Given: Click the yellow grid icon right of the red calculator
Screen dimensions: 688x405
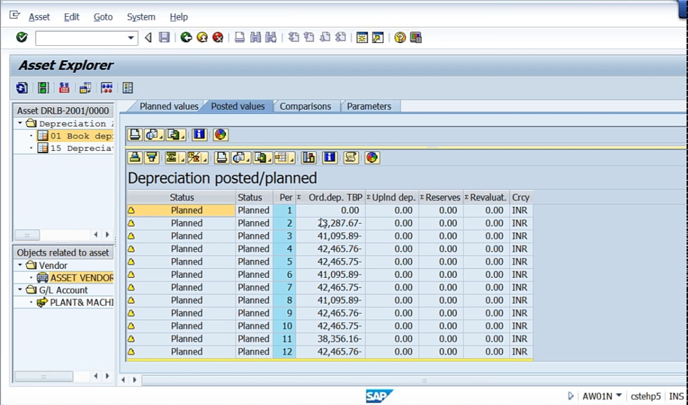Looking at the screenshot, I should tap(85, 88).
